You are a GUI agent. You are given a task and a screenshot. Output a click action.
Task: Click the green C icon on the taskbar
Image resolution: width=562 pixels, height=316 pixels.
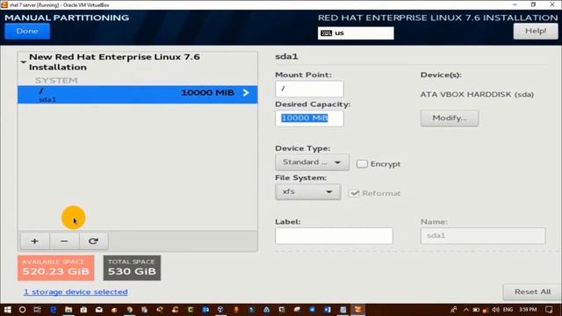(191, 310)
